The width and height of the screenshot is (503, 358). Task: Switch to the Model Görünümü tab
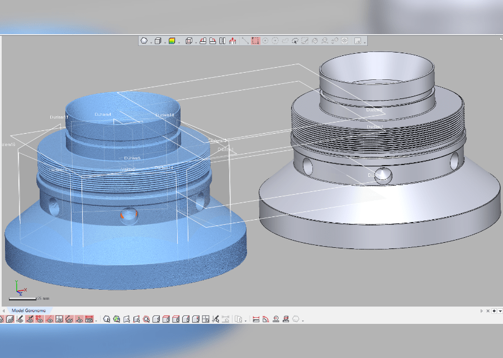(29, 310)
